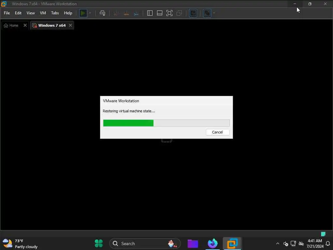Image resolution: width=333 pixels, height=250 pixels.
Task: Show hidden system tray icons
Action: coord(278,243)
